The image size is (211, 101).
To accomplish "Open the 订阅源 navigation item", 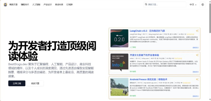I will tap(69, 4).
